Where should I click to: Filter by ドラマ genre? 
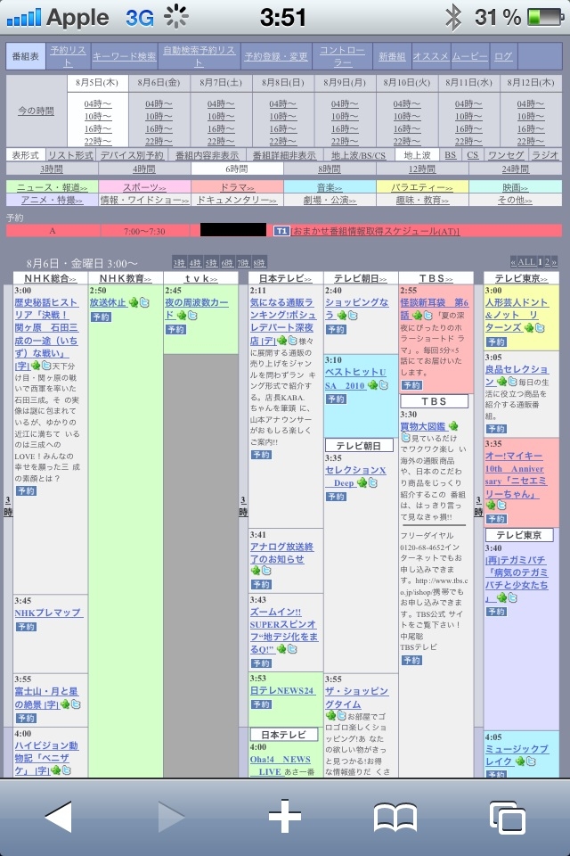click(237, 187)
